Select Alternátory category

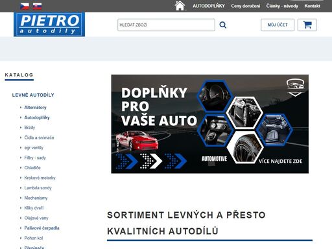[35, 108]
